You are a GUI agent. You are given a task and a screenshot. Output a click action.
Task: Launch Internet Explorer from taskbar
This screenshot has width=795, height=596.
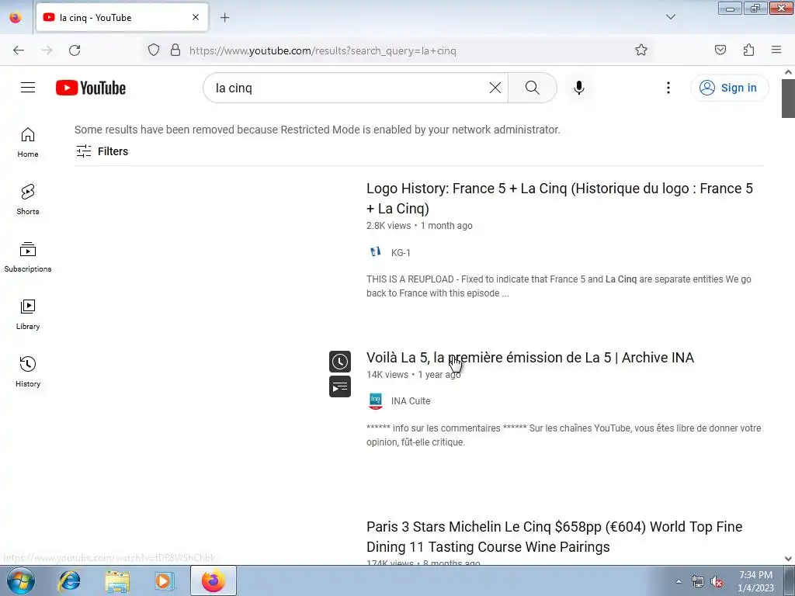(x=69, y=580)
